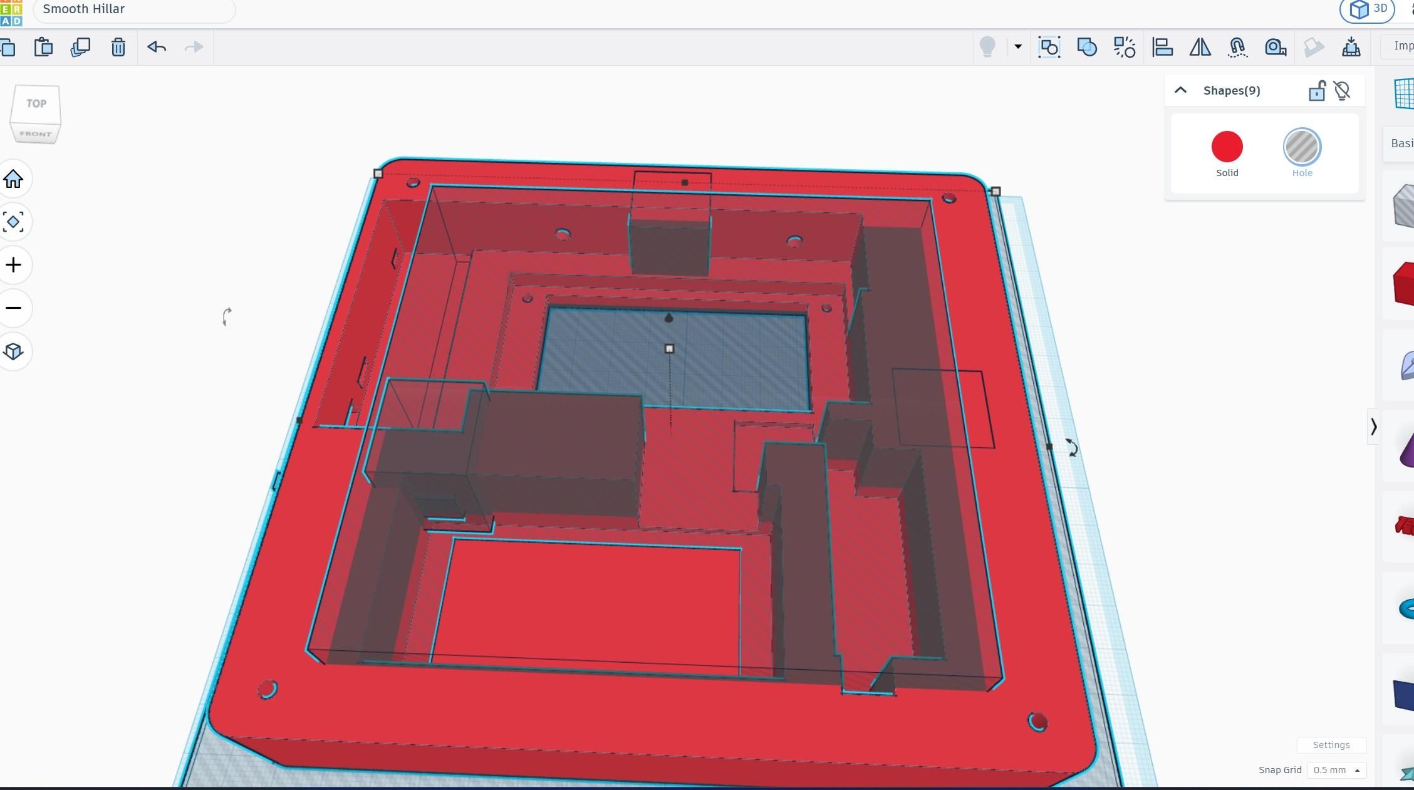The height and width of the screenshot is (790, 1414).
Task: Toggle the orthographic/perspective view cube button
Action: (13, 351)
